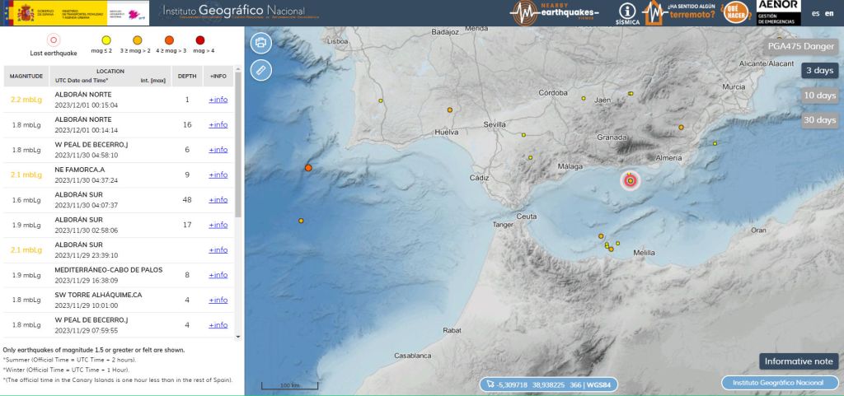Screen dimensions: 844x396
Task: Show earthquakes from the last 3 days
Action: pos(819,71)
